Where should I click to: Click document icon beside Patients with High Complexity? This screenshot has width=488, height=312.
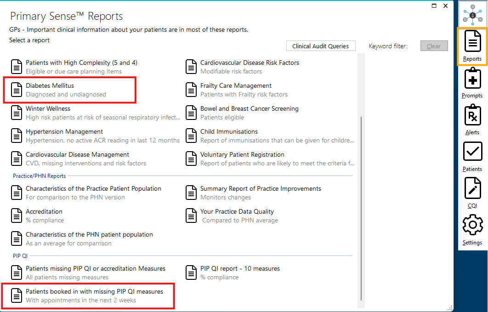(x=17, y=67)
